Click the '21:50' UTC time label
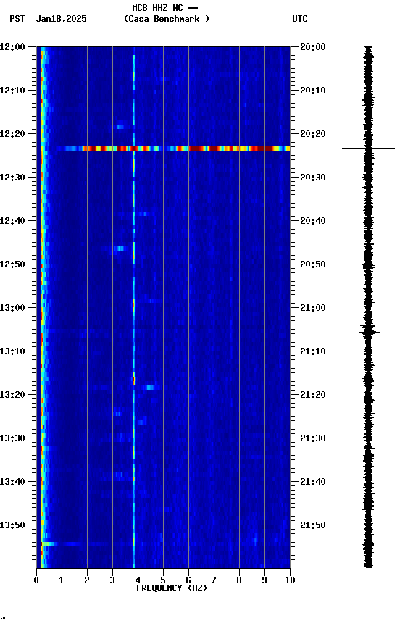The height and width of the screenshot is (626, 400). coord(313,525)
